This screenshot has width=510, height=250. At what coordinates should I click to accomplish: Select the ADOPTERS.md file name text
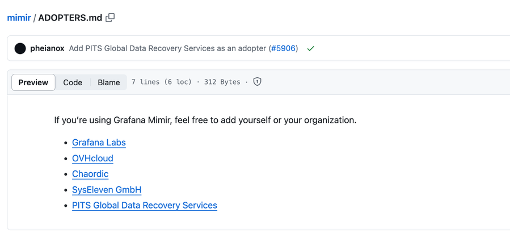tap(70, 18)
